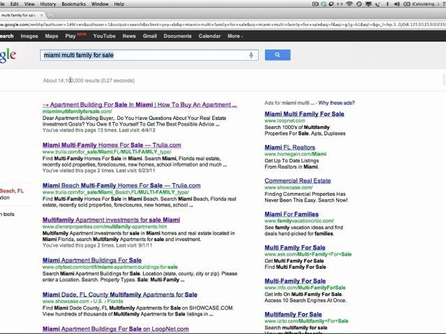
Task: Click the battery status icon
Action: (x=407, y=4)
